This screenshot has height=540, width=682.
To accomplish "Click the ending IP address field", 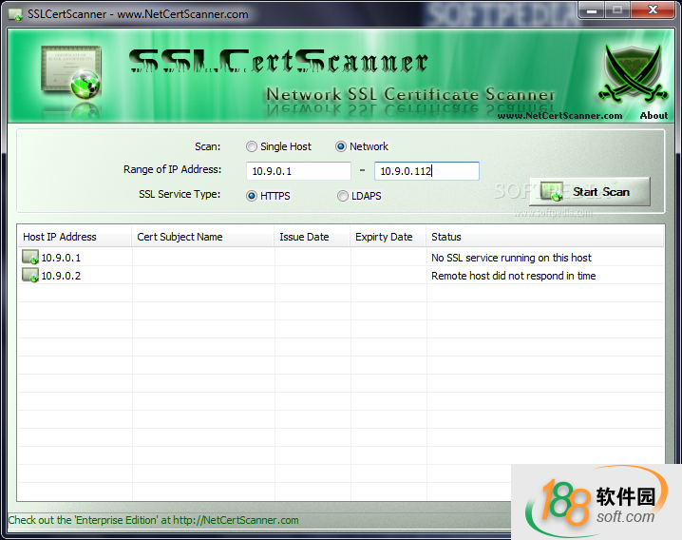I will (426, 171).
